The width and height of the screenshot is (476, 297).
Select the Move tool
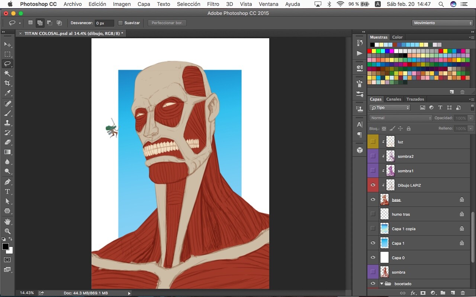[7, 44]
